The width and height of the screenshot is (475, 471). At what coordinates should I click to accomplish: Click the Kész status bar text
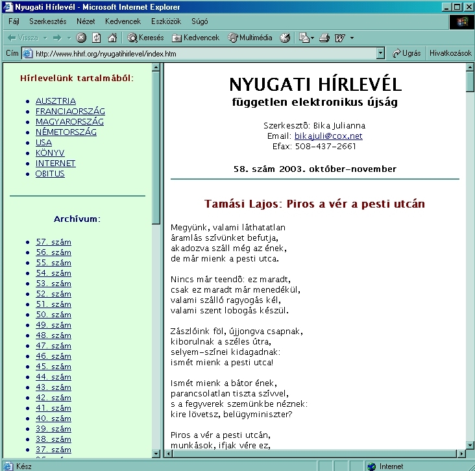tap(24, 466)
